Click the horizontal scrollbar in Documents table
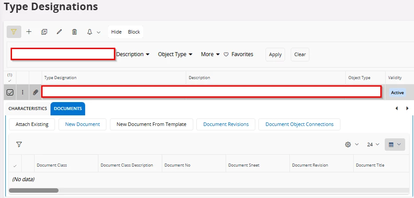414x198 pixels. pyautogui.click(x=34, y=190)
